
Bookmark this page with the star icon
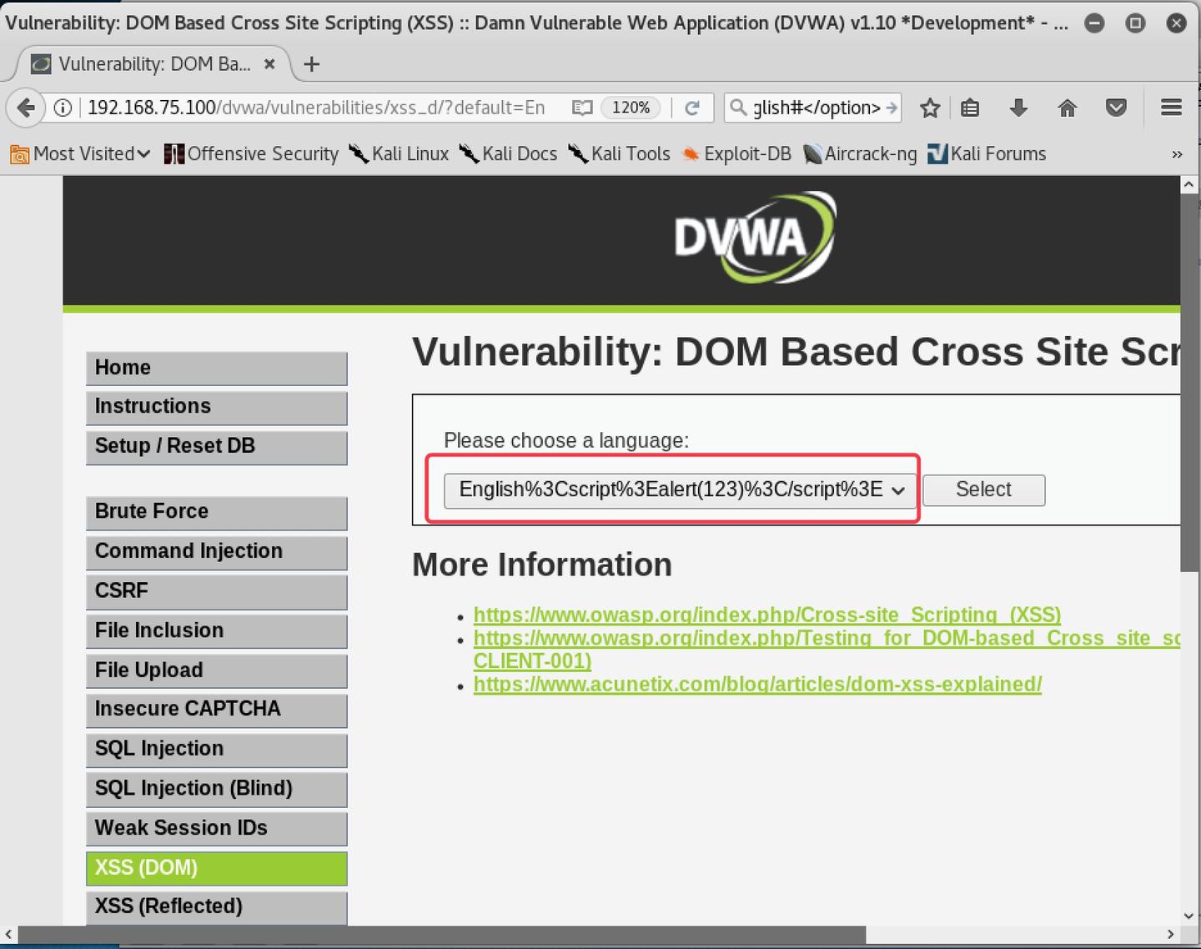pyautogui.click(x=930, y=108)
